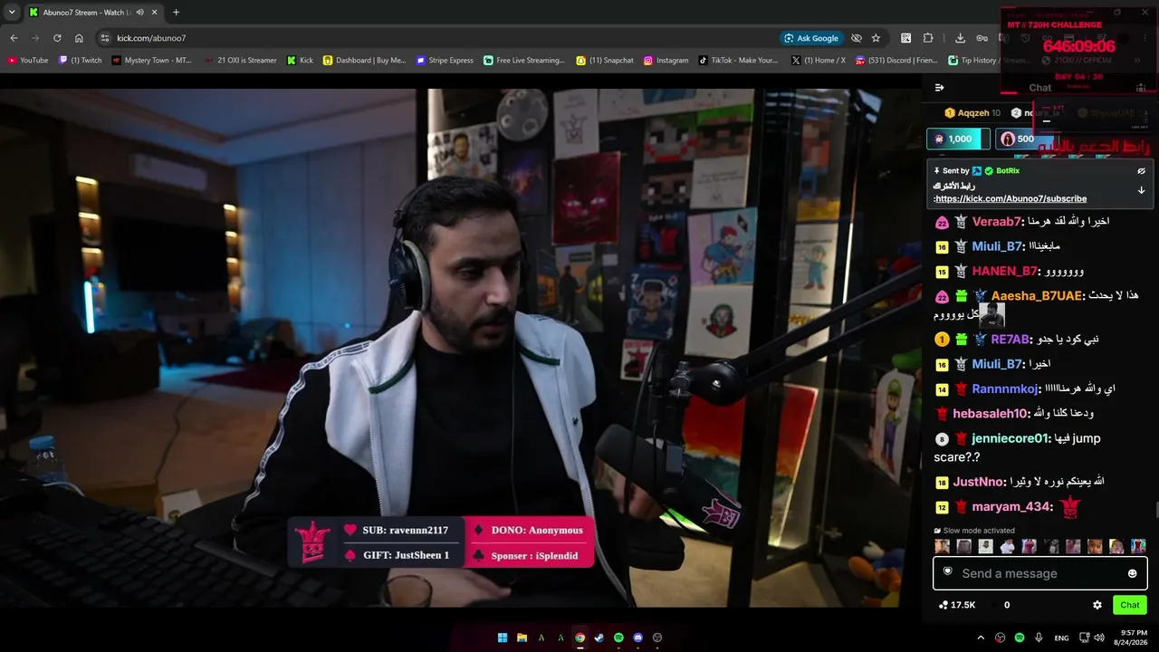The image size is (1159, 652).
Task: Click the chat identity badge icon
Action: click(x=947, y=572)
